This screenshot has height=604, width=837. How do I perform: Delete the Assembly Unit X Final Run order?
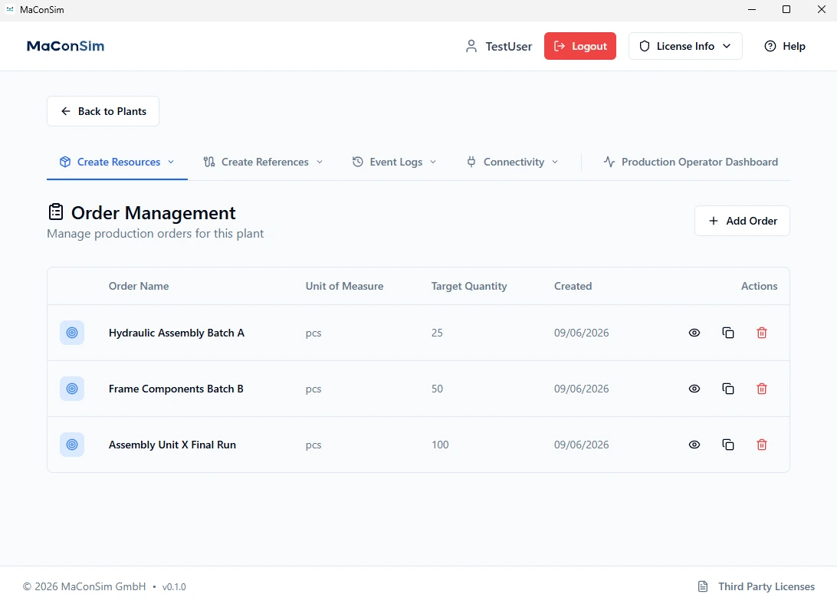tap(762, 445)
